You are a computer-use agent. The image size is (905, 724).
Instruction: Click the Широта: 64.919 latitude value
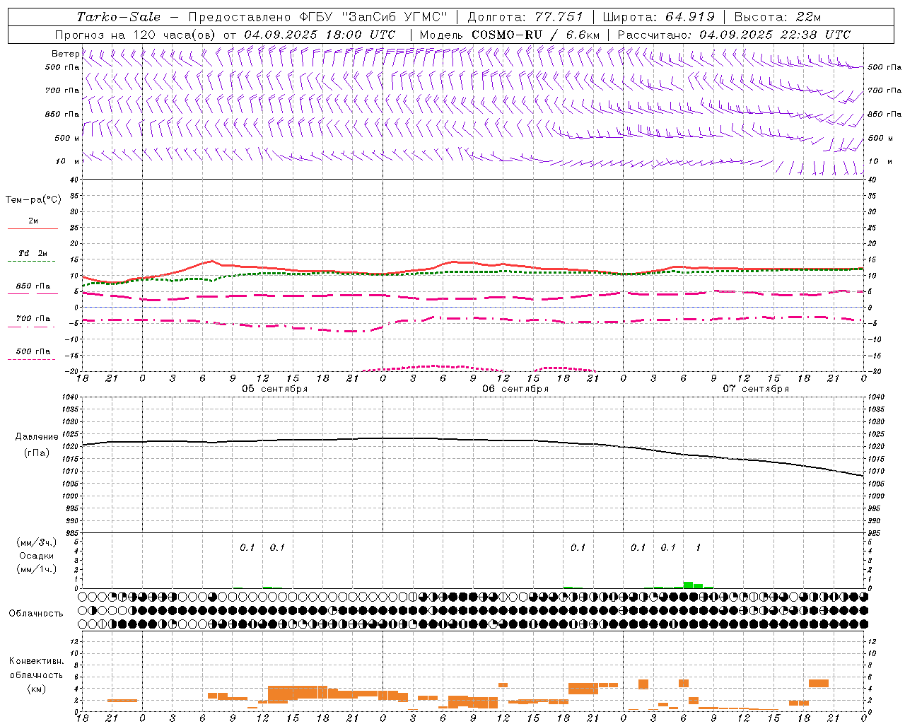pos(659,17)
